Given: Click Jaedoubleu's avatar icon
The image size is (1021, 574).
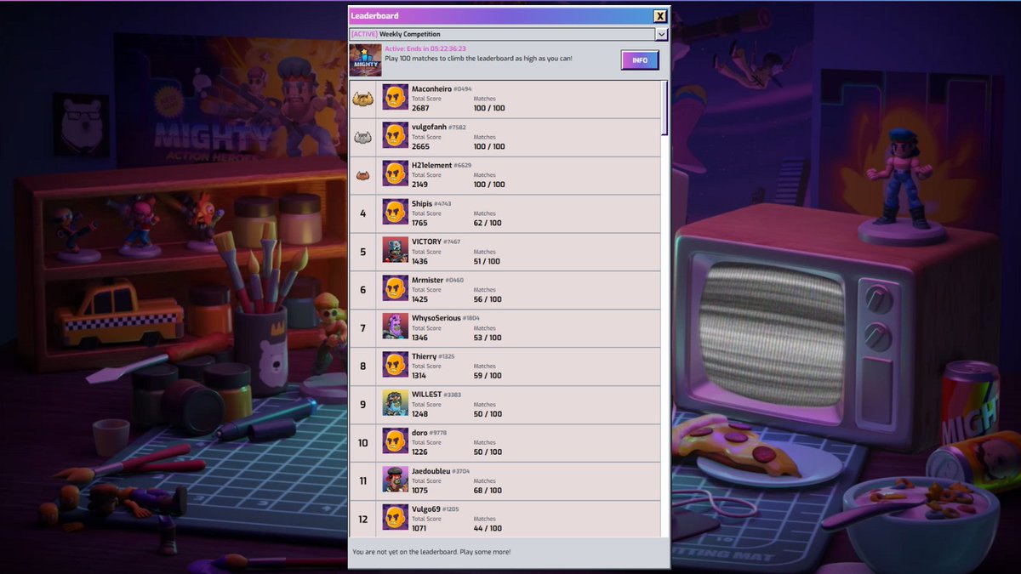Looking at the screenshot, I should (x=395, y=480).
